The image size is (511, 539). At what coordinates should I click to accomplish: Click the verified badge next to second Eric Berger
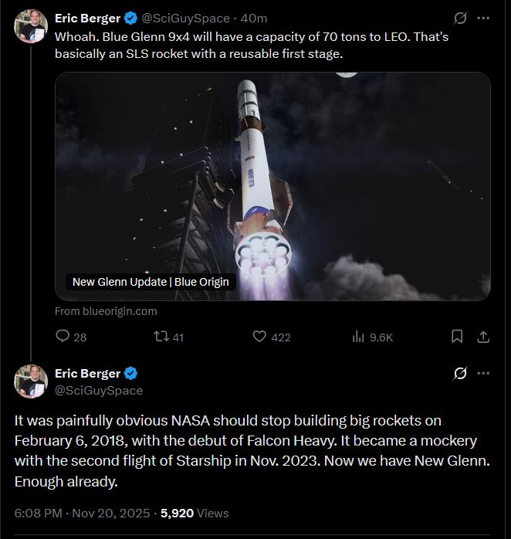130,373
